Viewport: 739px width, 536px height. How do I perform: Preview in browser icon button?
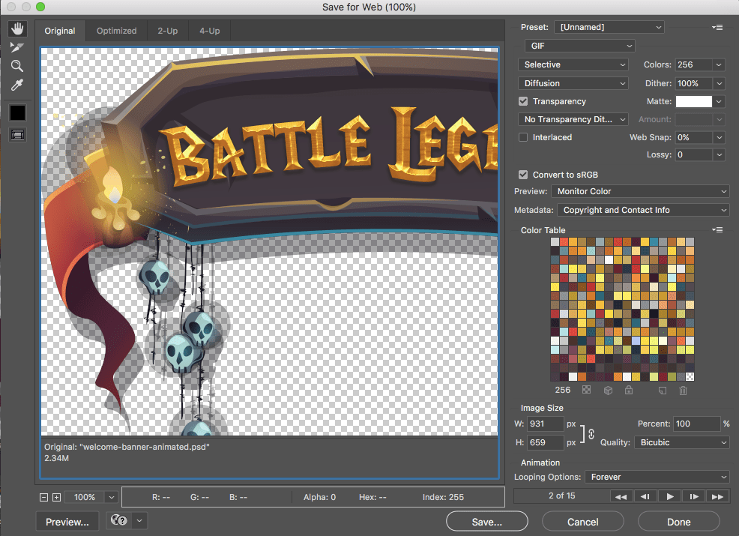coord(119,520)
